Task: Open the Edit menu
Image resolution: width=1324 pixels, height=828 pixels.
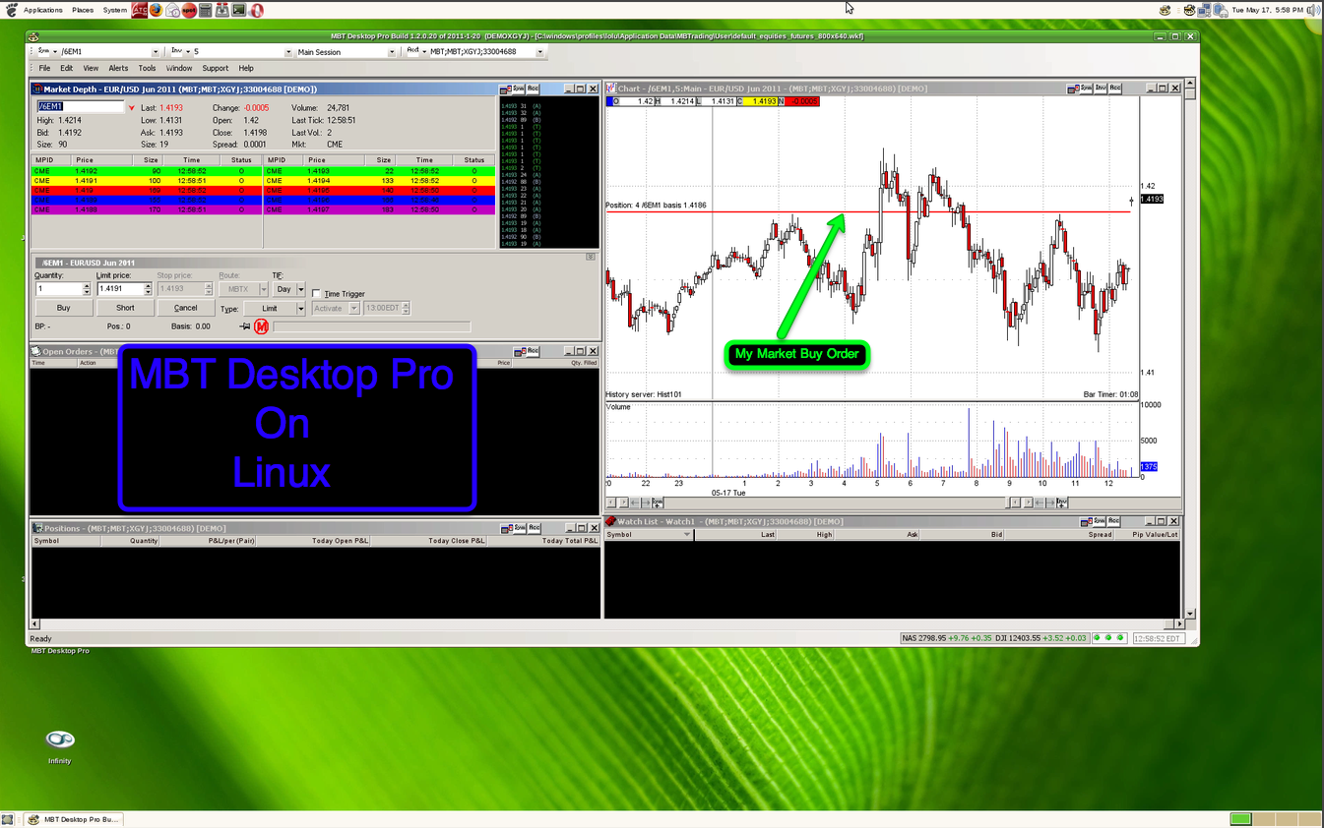Action: coord(66,69)
